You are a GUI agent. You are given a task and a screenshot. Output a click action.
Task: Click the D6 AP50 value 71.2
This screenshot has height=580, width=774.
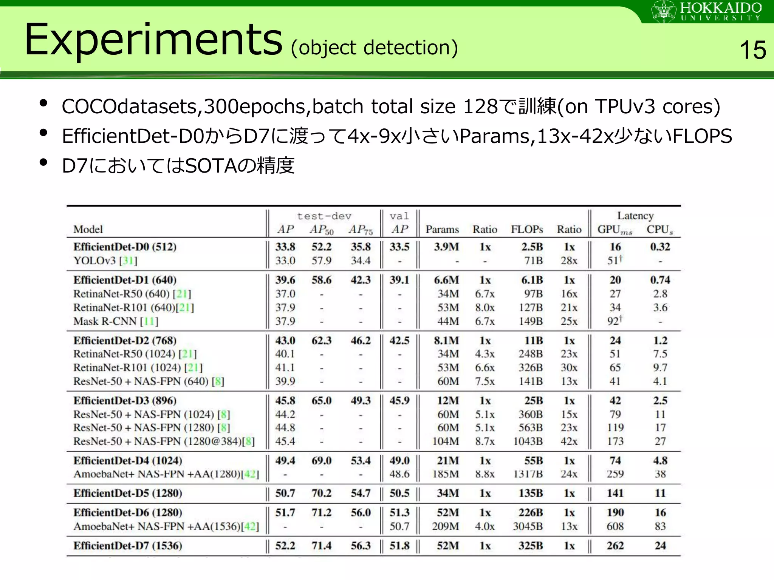pos(321,513)
